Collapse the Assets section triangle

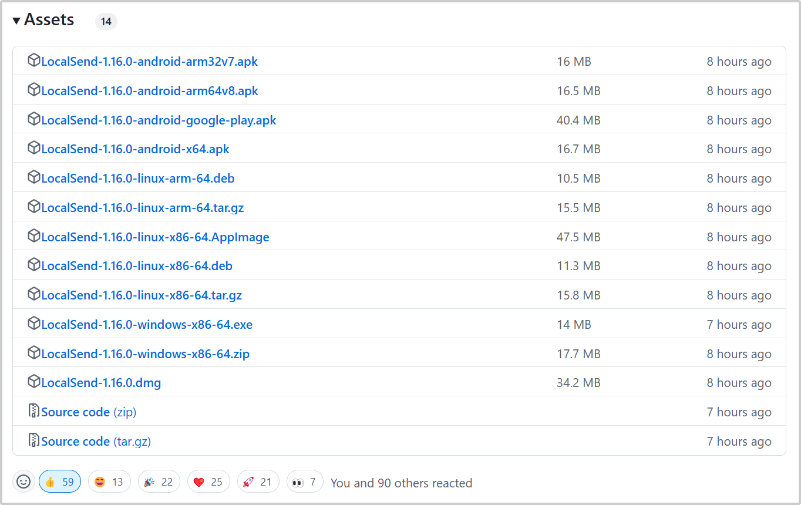tap(16, 21)
